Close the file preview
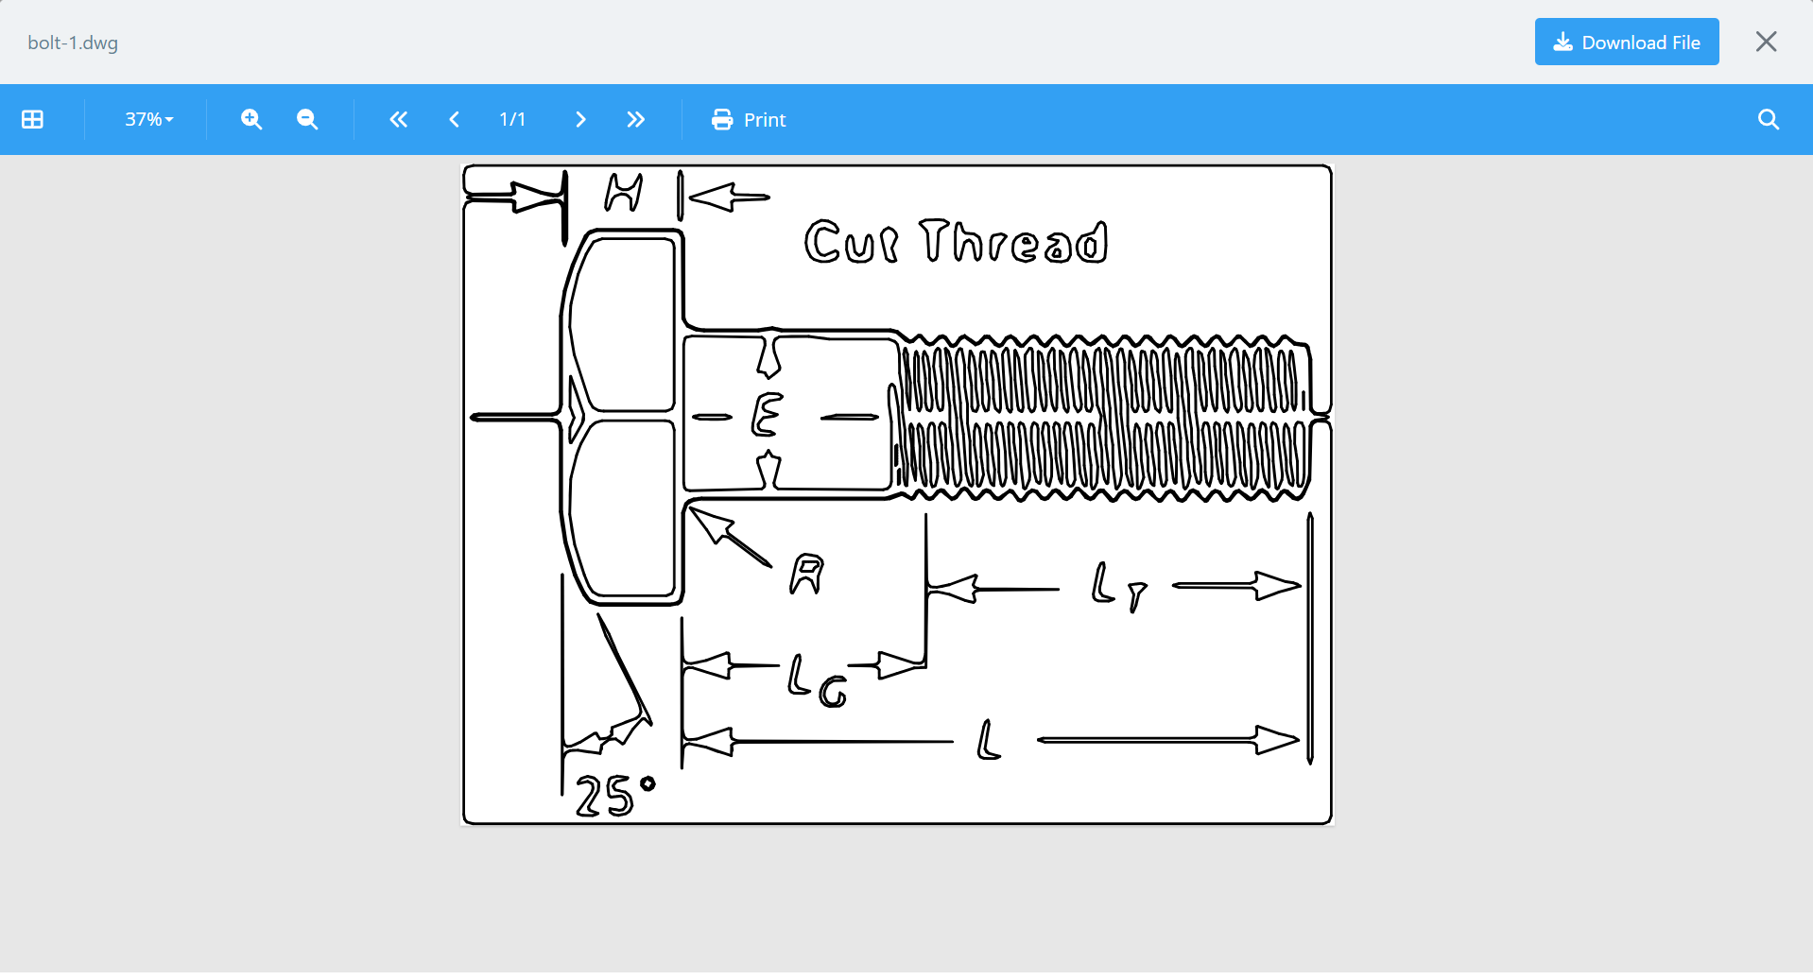The image size is (1813, 980). coord(1766,42)
